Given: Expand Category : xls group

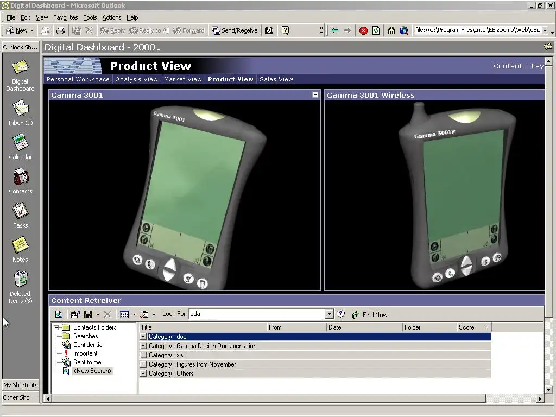Looking at the screenshot, I should (x=143, y=355).
